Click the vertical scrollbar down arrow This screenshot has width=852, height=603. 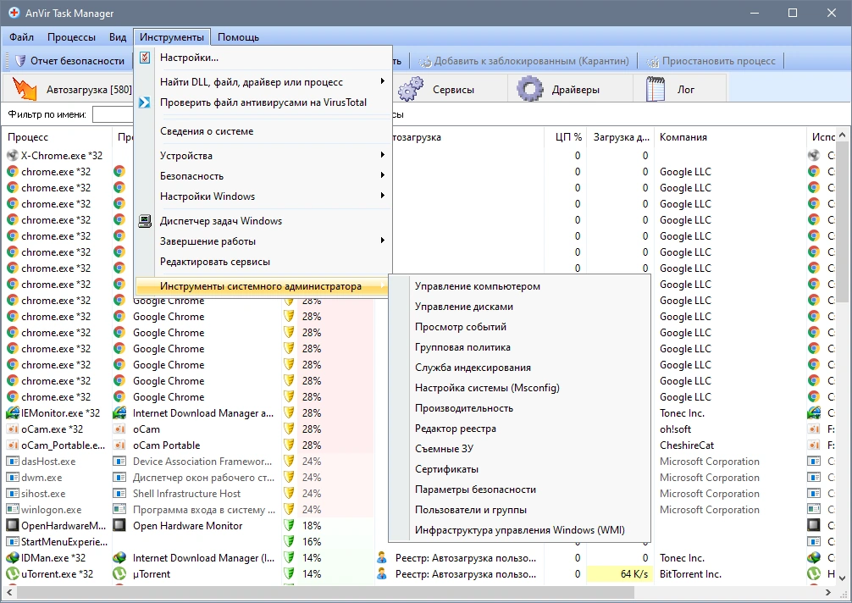click(842, 578)
